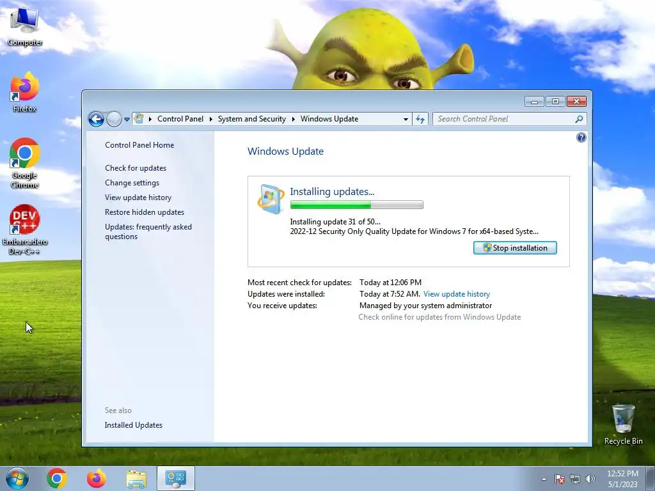Open Windows Explorer from the taskbar
Screen dimensions: 655x491
pyautogui.click(x=136, y=478)
